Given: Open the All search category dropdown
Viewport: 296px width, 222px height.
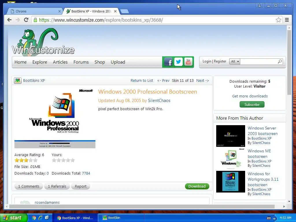Looking at the screenshot, I should pyautogui.click(x=235, y=61).
